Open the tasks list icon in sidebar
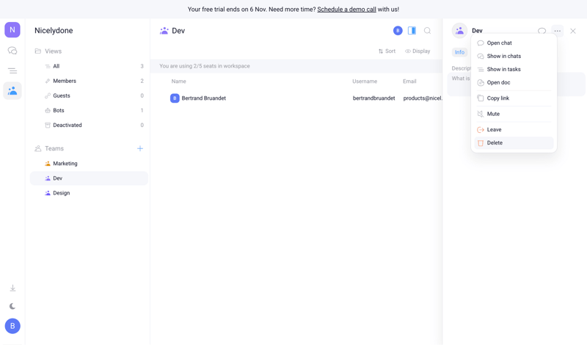 (12, 70)
